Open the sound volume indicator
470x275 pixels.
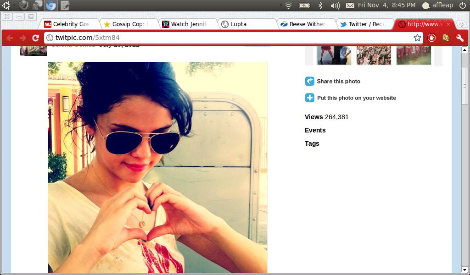click(335, 5)
